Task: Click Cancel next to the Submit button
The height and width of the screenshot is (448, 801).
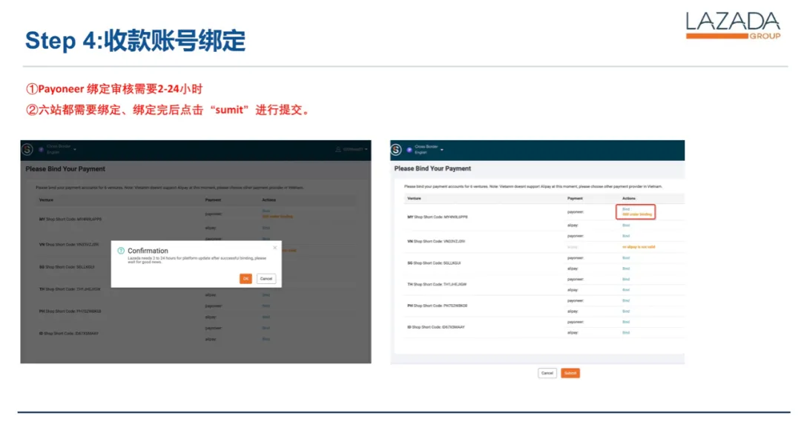Action: tap(547, 372)
